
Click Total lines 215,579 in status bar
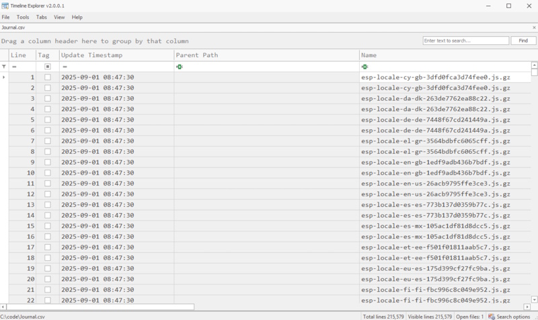pyautogui.click(x=383, y=317)
